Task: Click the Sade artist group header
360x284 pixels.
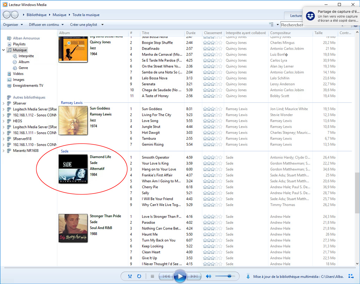Action: tap(65, 151)
